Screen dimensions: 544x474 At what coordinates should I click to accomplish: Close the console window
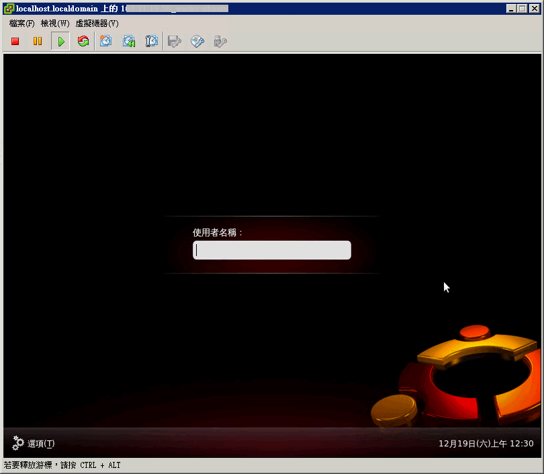(x=535, y=8)
